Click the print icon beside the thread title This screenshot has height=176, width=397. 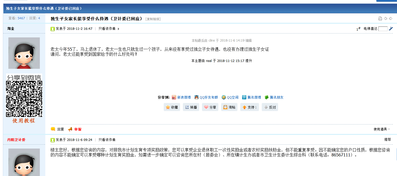coord(380,19)
